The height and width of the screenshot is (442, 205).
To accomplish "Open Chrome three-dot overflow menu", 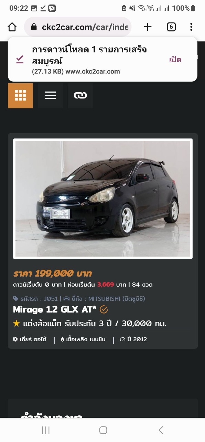I will (191, 27).
